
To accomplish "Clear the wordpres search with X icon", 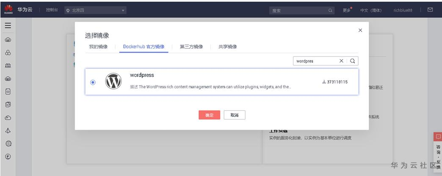I will 341,61.
